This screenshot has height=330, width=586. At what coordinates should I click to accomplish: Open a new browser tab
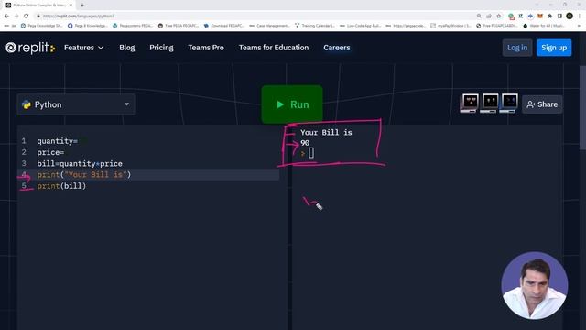tap(82, 5)
